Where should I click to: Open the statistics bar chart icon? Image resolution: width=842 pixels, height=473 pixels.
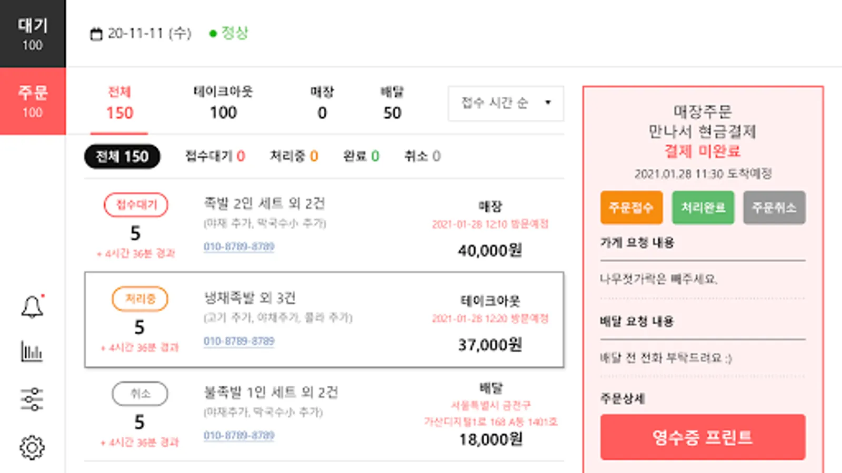[x=32, y=352]
